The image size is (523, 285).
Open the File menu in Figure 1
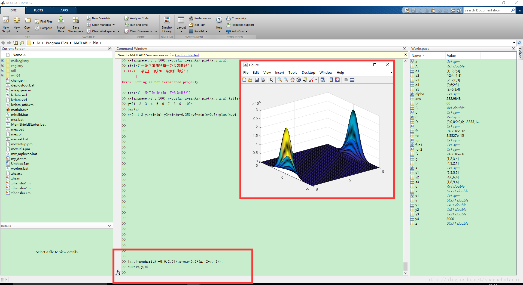pos(246,73)
